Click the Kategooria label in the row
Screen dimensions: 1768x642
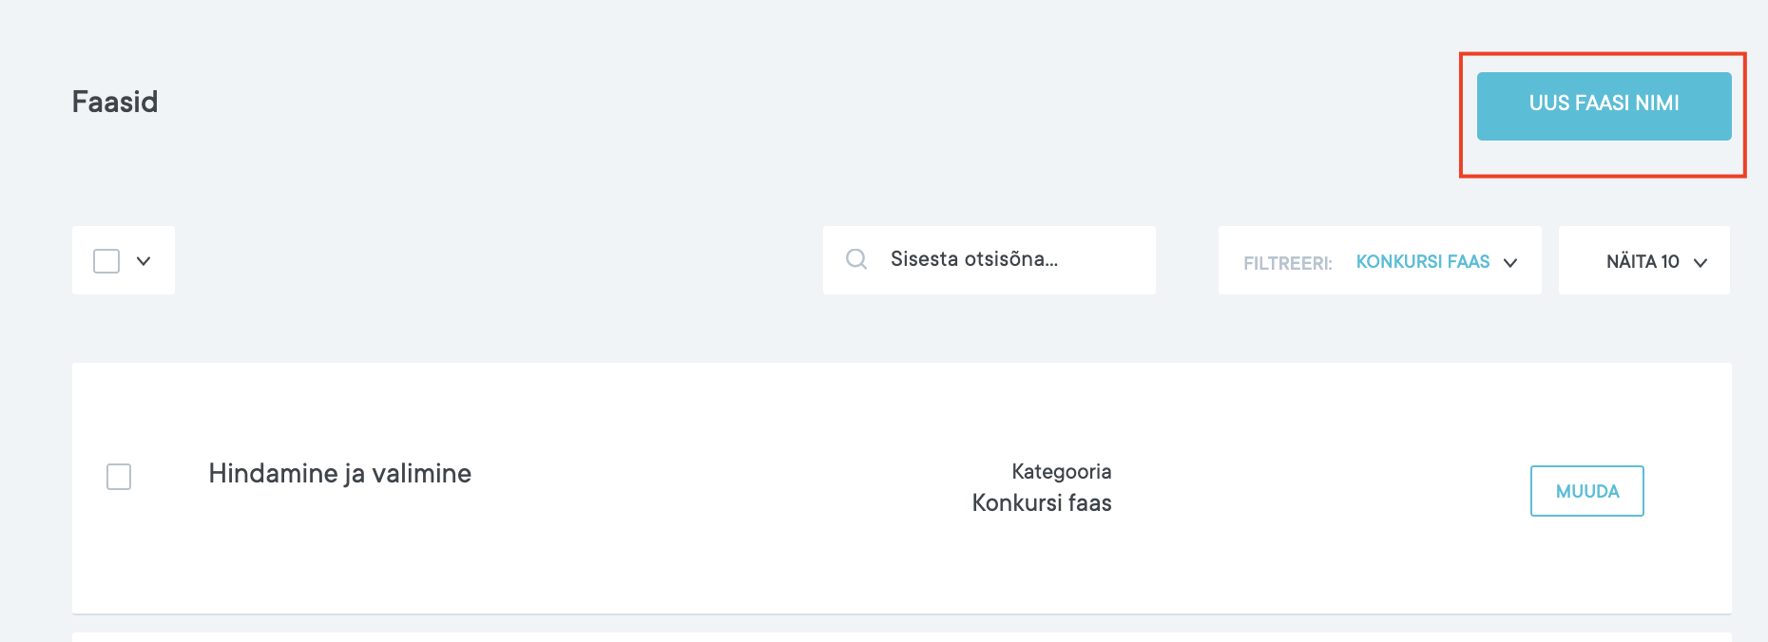tap(1061, 471)
